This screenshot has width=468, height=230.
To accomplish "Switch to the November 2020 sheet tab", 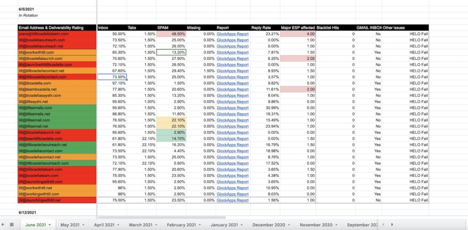I will coord(316,225).
